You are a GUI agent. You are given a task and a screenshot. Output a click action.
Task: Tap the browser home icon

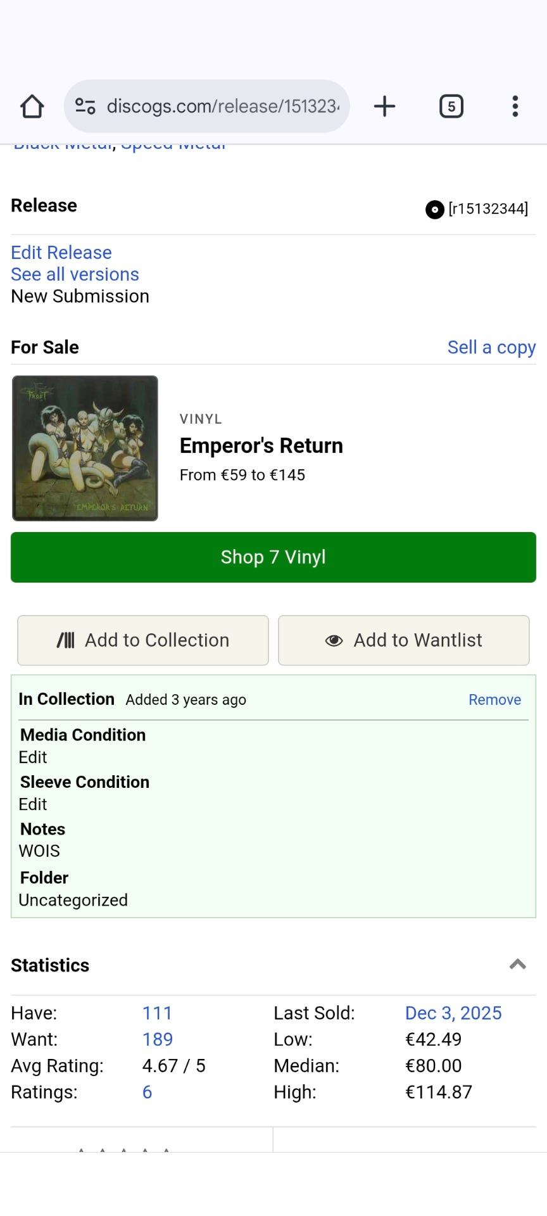[32, 106]
